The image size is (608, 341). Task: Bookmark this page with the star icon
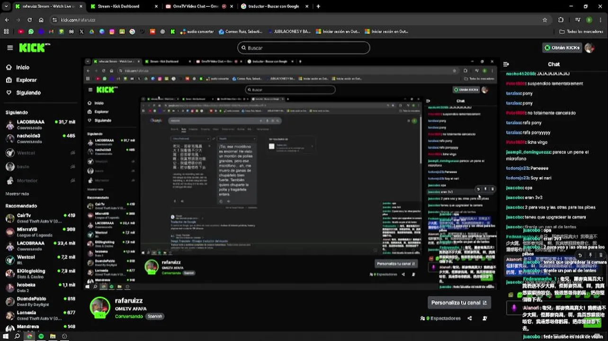545,20
